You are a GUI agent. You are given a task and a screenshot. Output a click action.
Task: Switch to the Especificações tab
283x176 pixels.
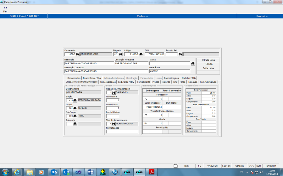pyautogui.click(x=171, y=78)
